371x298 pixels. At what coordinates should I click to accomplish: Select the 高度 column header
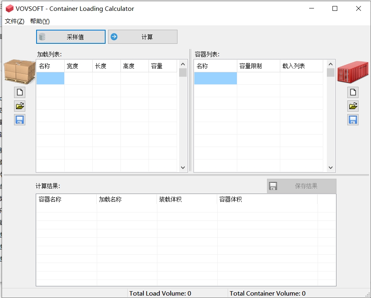[135, 66]
